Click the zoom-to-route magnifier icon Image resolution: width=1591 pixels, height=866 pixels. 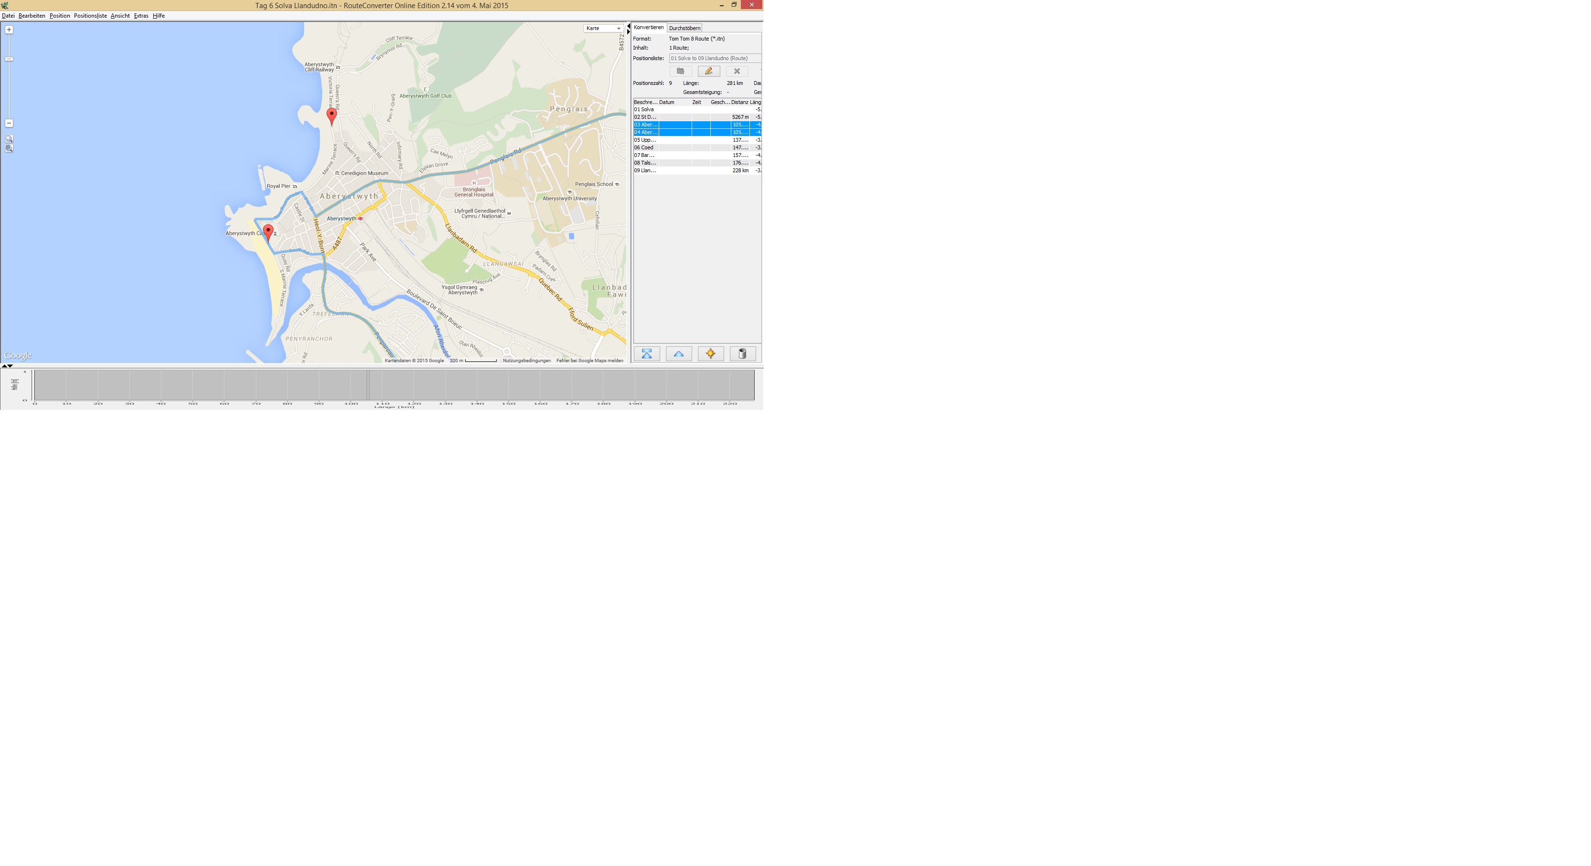pos(9,149)
